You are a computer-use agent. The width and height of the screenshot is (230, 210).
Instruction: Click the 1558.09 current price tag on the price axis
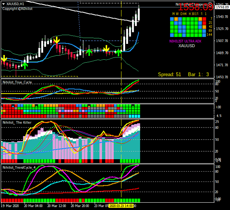click(222, 7)
